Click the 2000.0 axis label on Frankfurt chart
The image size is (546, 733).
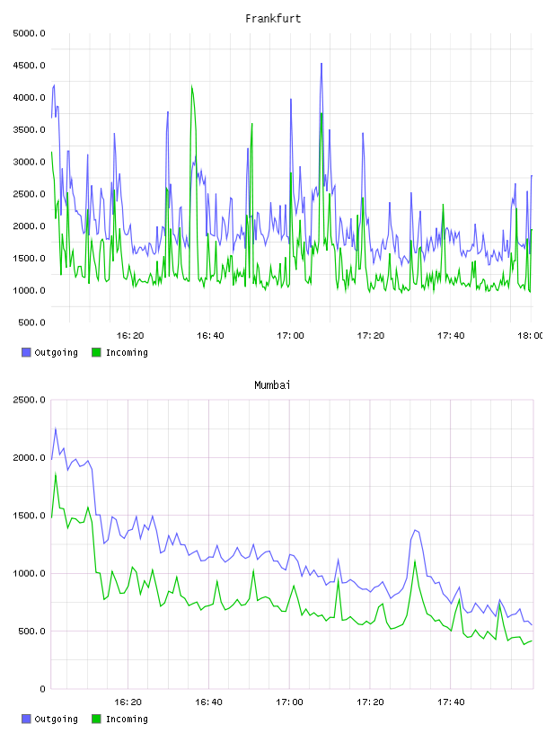click(29, 226)
